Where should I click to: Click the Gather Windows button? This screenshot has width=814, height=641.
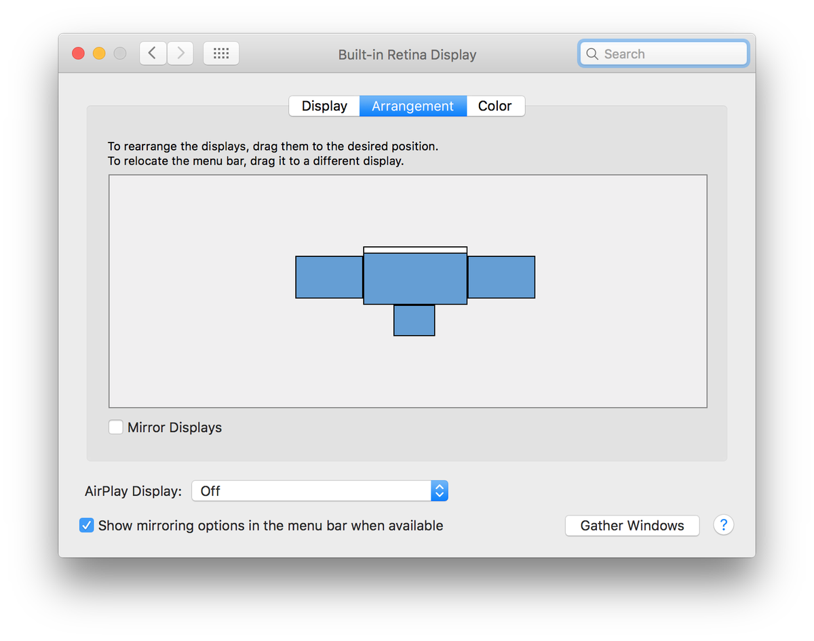pyautogui.click(x=632, y=525)
